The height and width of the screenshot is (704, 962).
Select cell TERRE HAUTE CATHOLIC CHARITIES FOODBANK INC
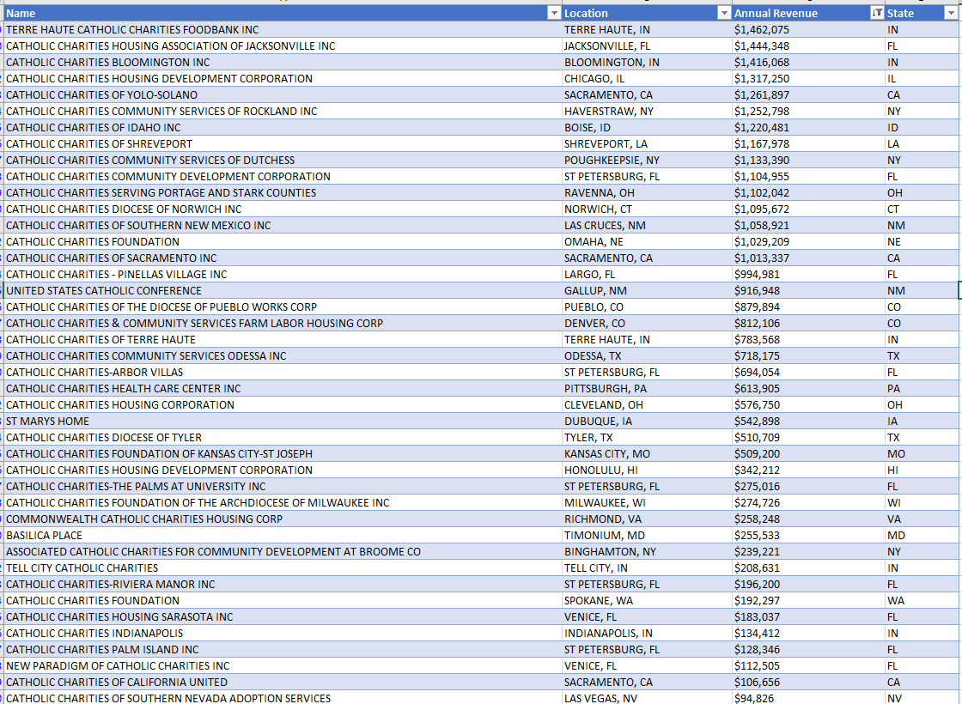(283, 29)
